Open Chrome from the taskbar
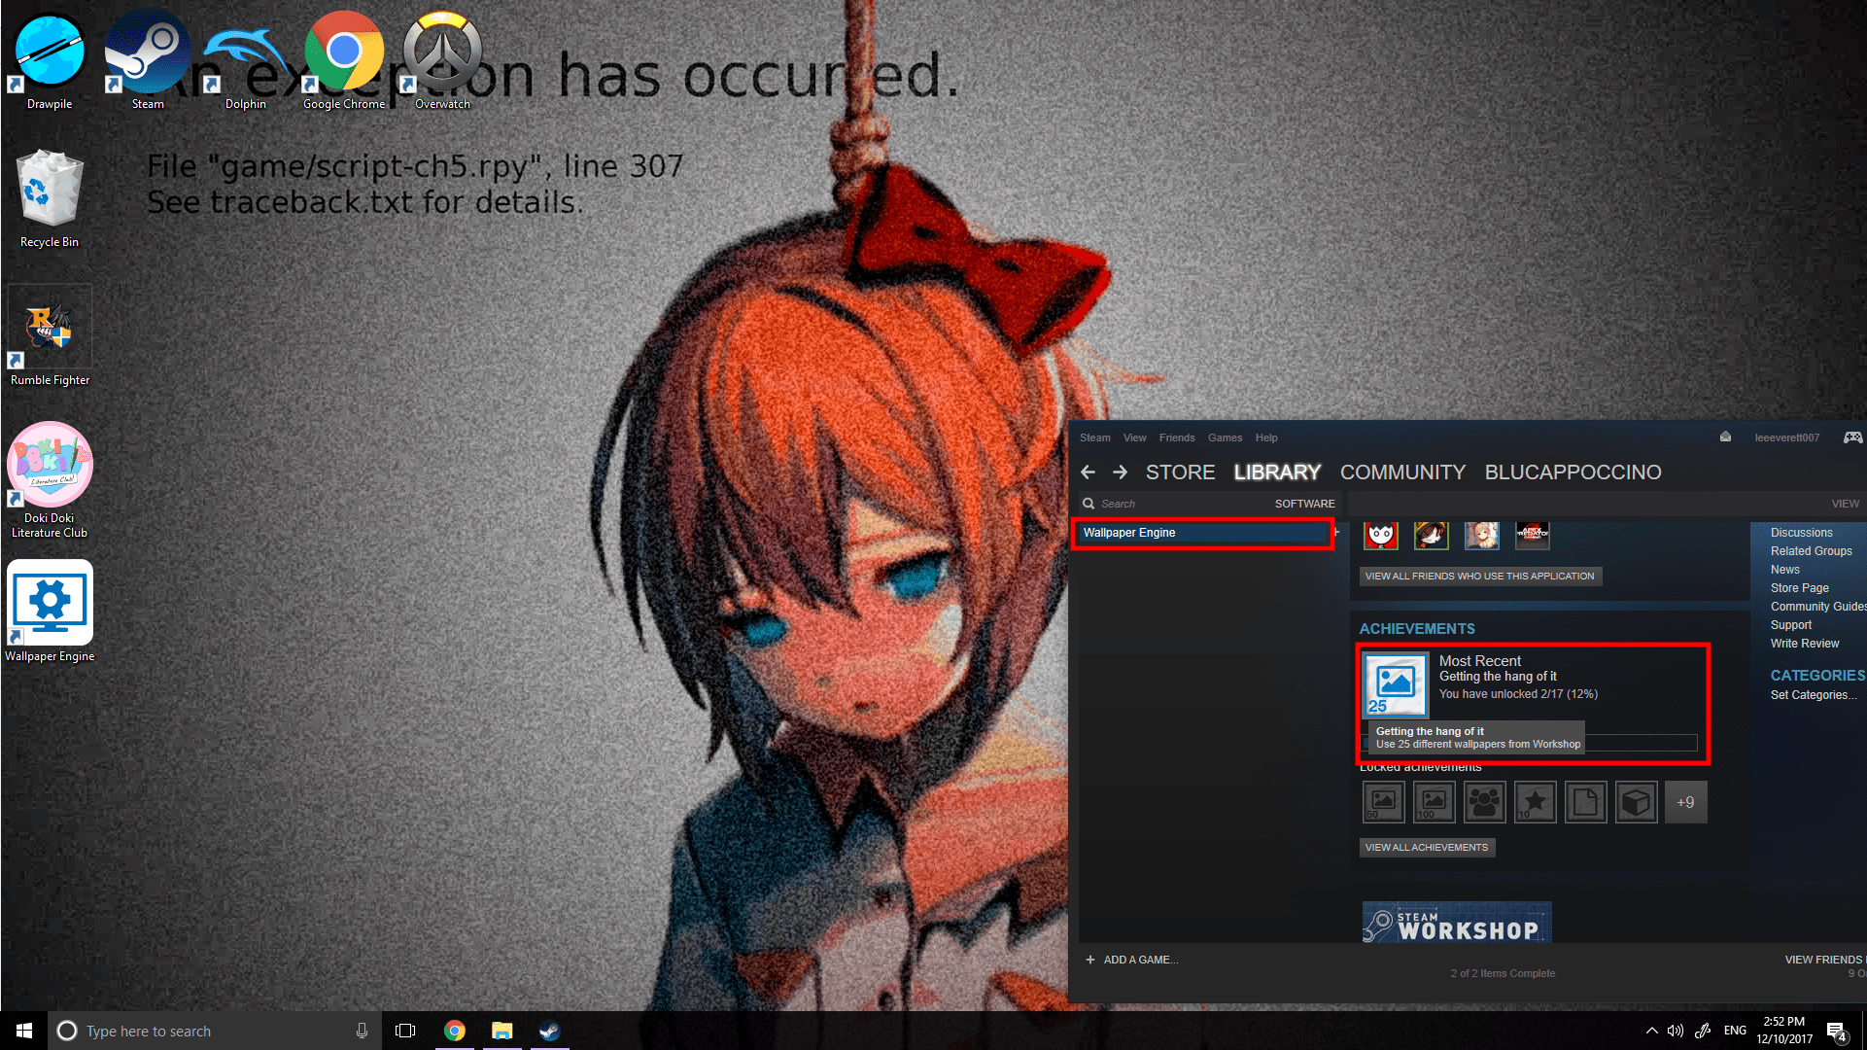 [x=454, y=1031]
